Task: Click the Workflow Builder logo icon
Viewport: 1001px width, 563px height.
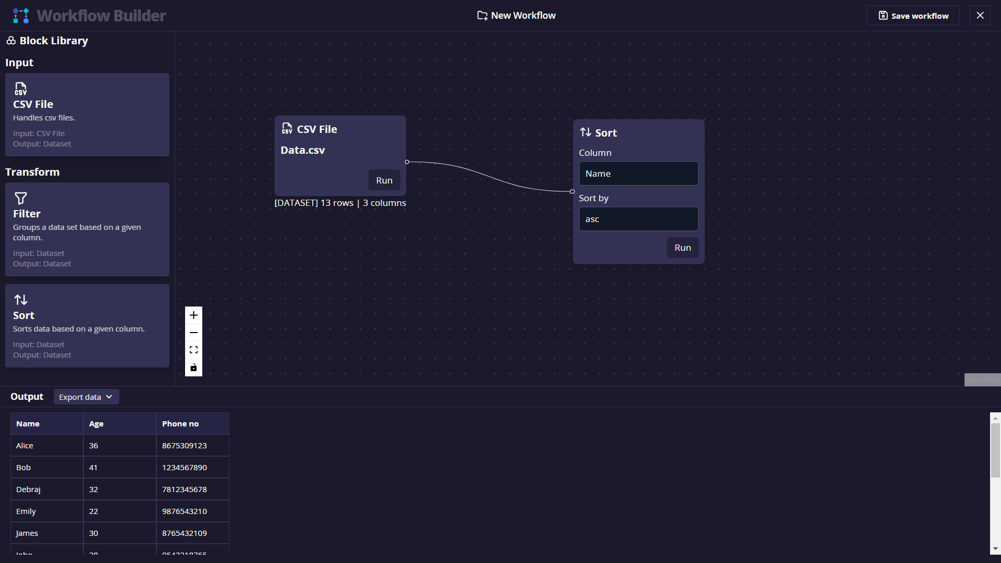Action: pyautogui.click(x=21, y=16)
